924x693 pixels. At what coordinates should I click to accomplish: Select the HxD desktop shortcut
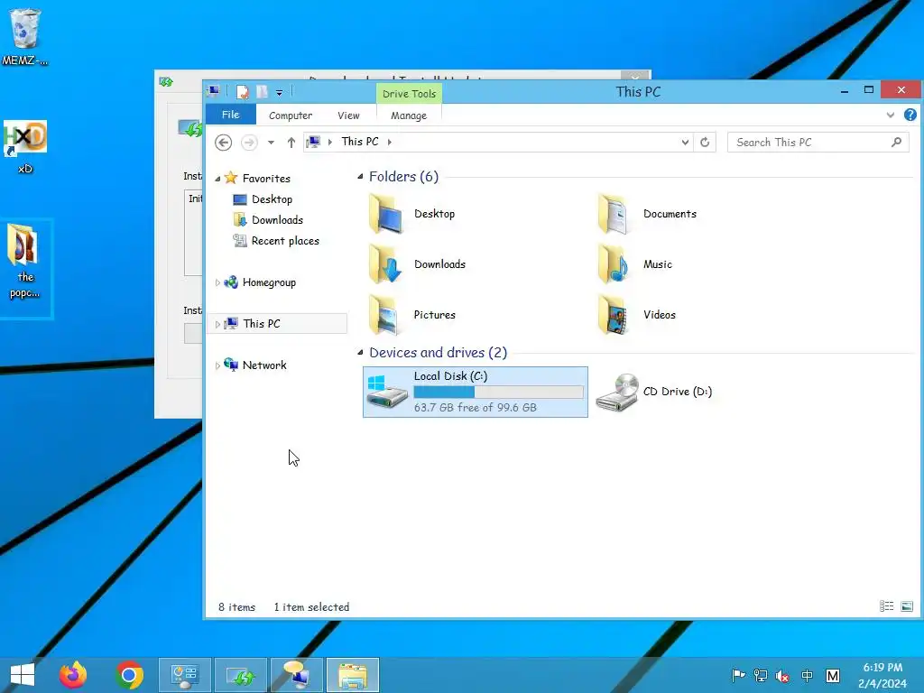click(24, 147)
